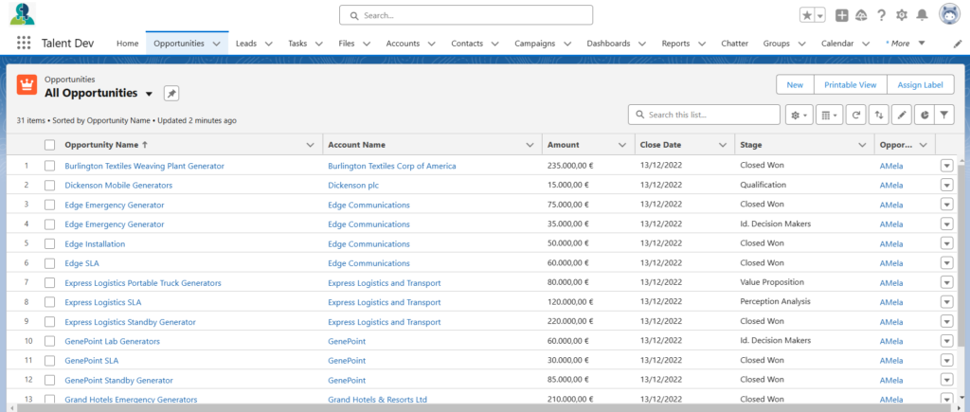Refresh the opportunities list
This screenshot has height=412, width=970.
tap(855, 115)
